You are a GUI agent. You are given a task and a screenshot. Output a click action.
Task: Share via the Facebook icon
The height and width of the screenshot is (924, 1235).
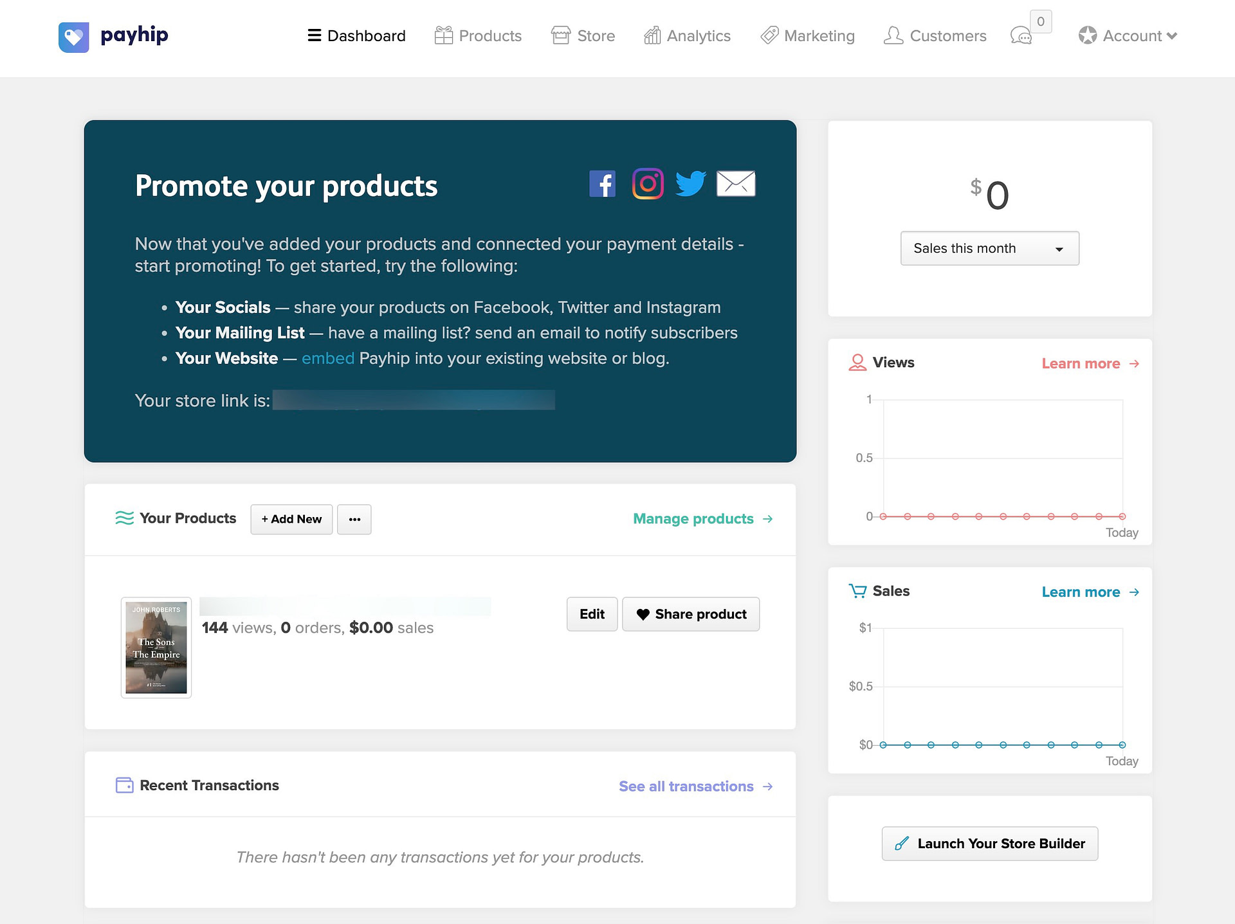click(603, 184)
